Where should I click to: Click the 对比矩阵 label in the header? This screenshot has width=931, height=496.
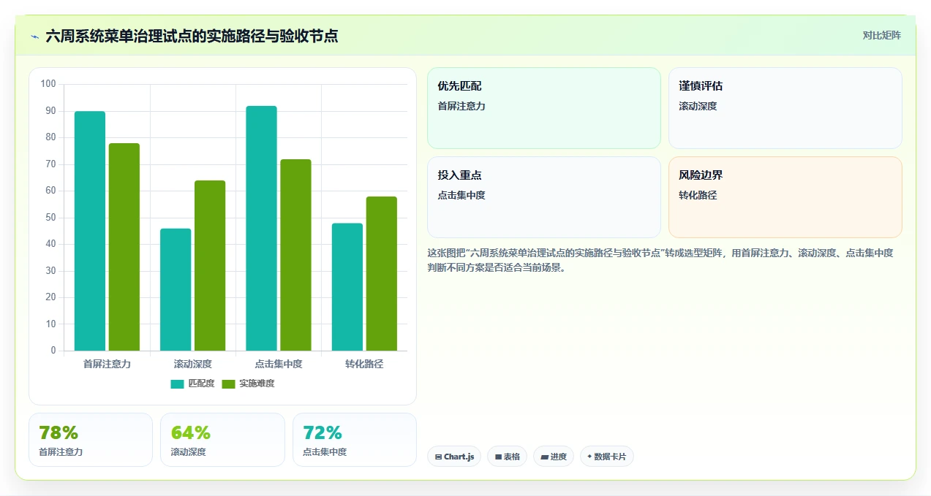[x=881, y=35]
